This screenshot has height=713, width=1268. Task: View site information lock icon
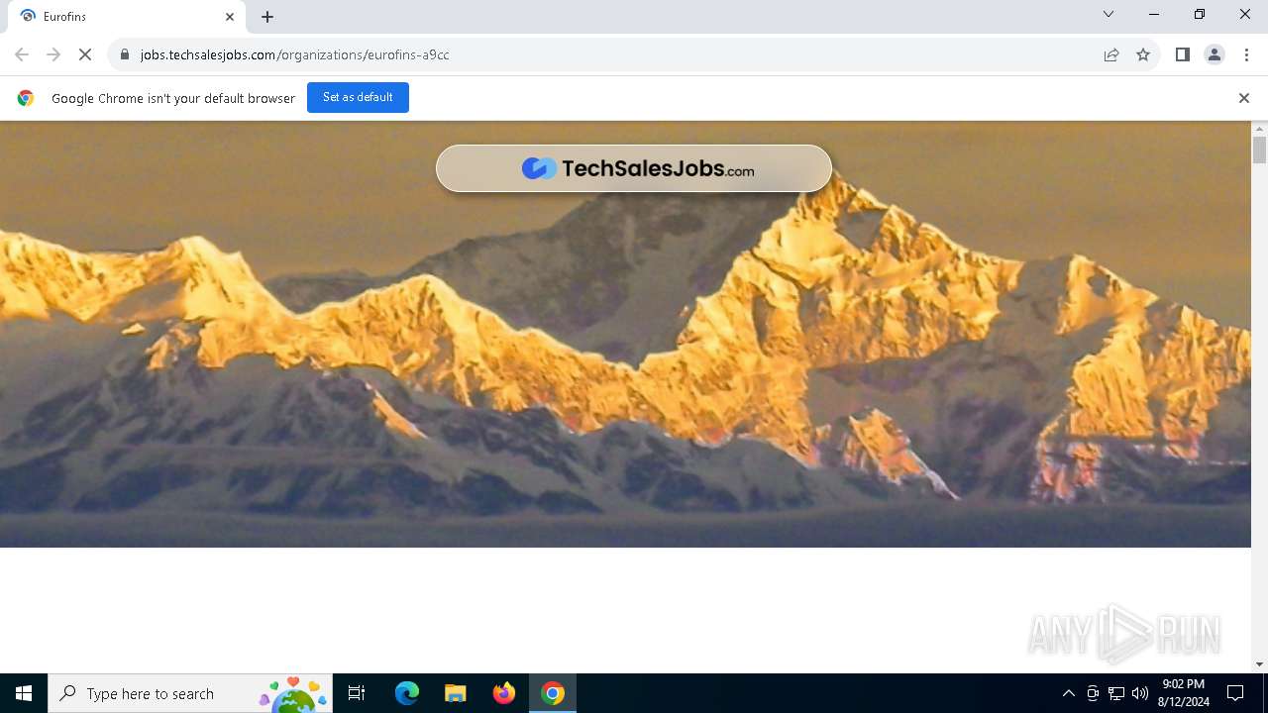125,54
